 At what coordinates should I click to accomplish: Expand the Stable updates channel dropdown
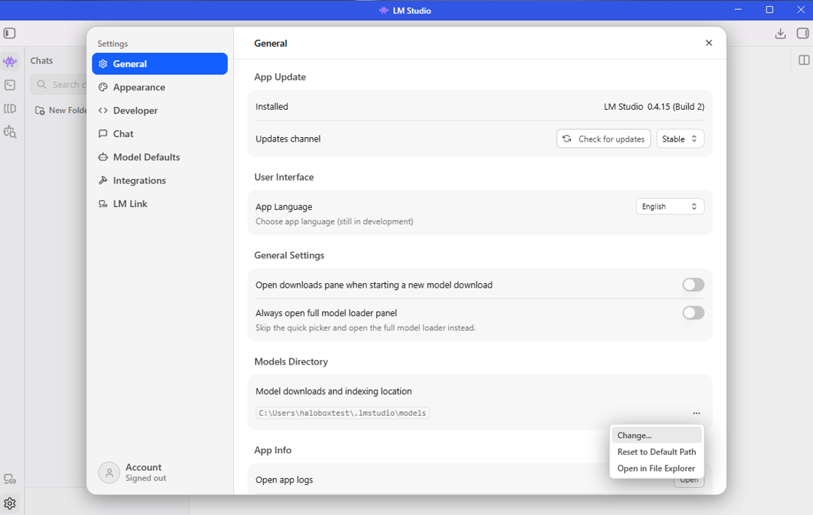680,139
